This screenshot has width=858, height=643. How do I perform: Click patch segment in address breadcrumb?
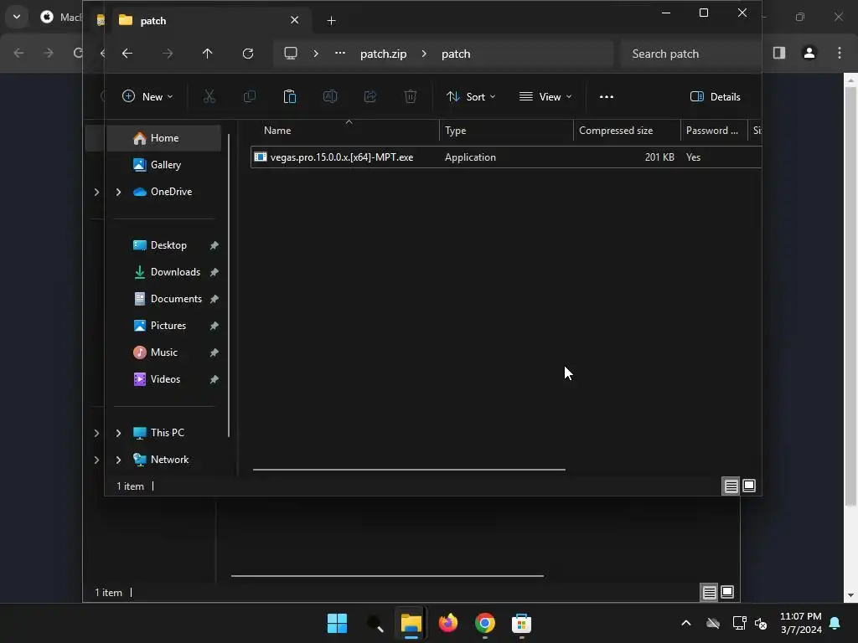[455, 54]
